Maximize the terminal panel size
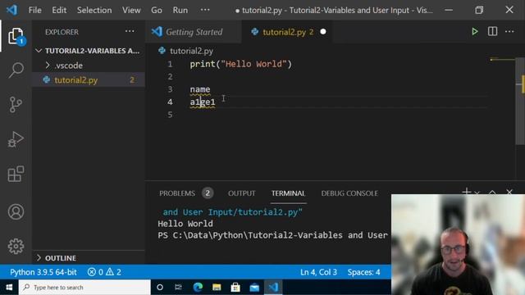This screenshot has height=295, width=525. [492, 192]
